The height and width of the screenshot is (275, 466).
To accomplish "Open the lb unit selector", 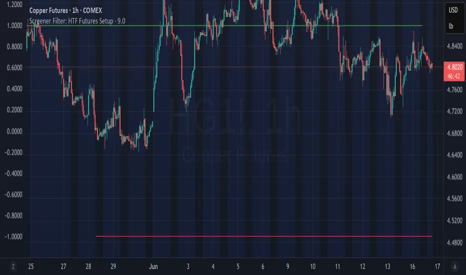I will tap(451, 26).
